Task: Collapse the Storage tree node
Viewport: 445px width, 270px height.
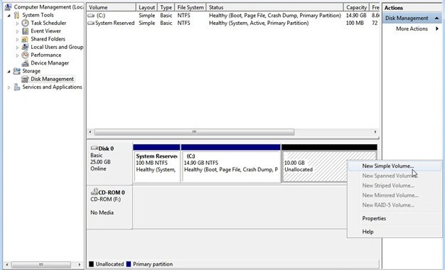Action: click(x=9, y=71)
